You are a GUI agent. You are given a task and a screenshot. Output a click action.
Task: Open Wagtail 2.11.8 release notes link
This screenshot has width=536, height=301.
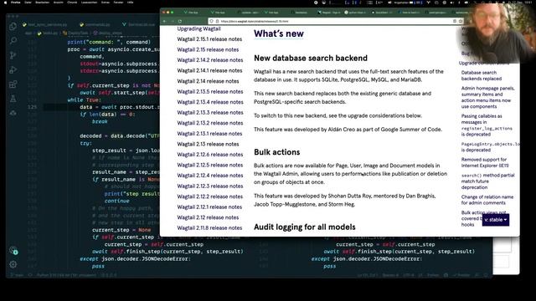[209, 228]
